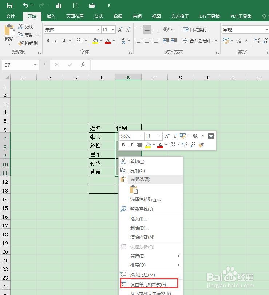Select middle vertical align in ribbon
Image resolution: width=269 pixels, height=295 pixels.
point(147,29)
